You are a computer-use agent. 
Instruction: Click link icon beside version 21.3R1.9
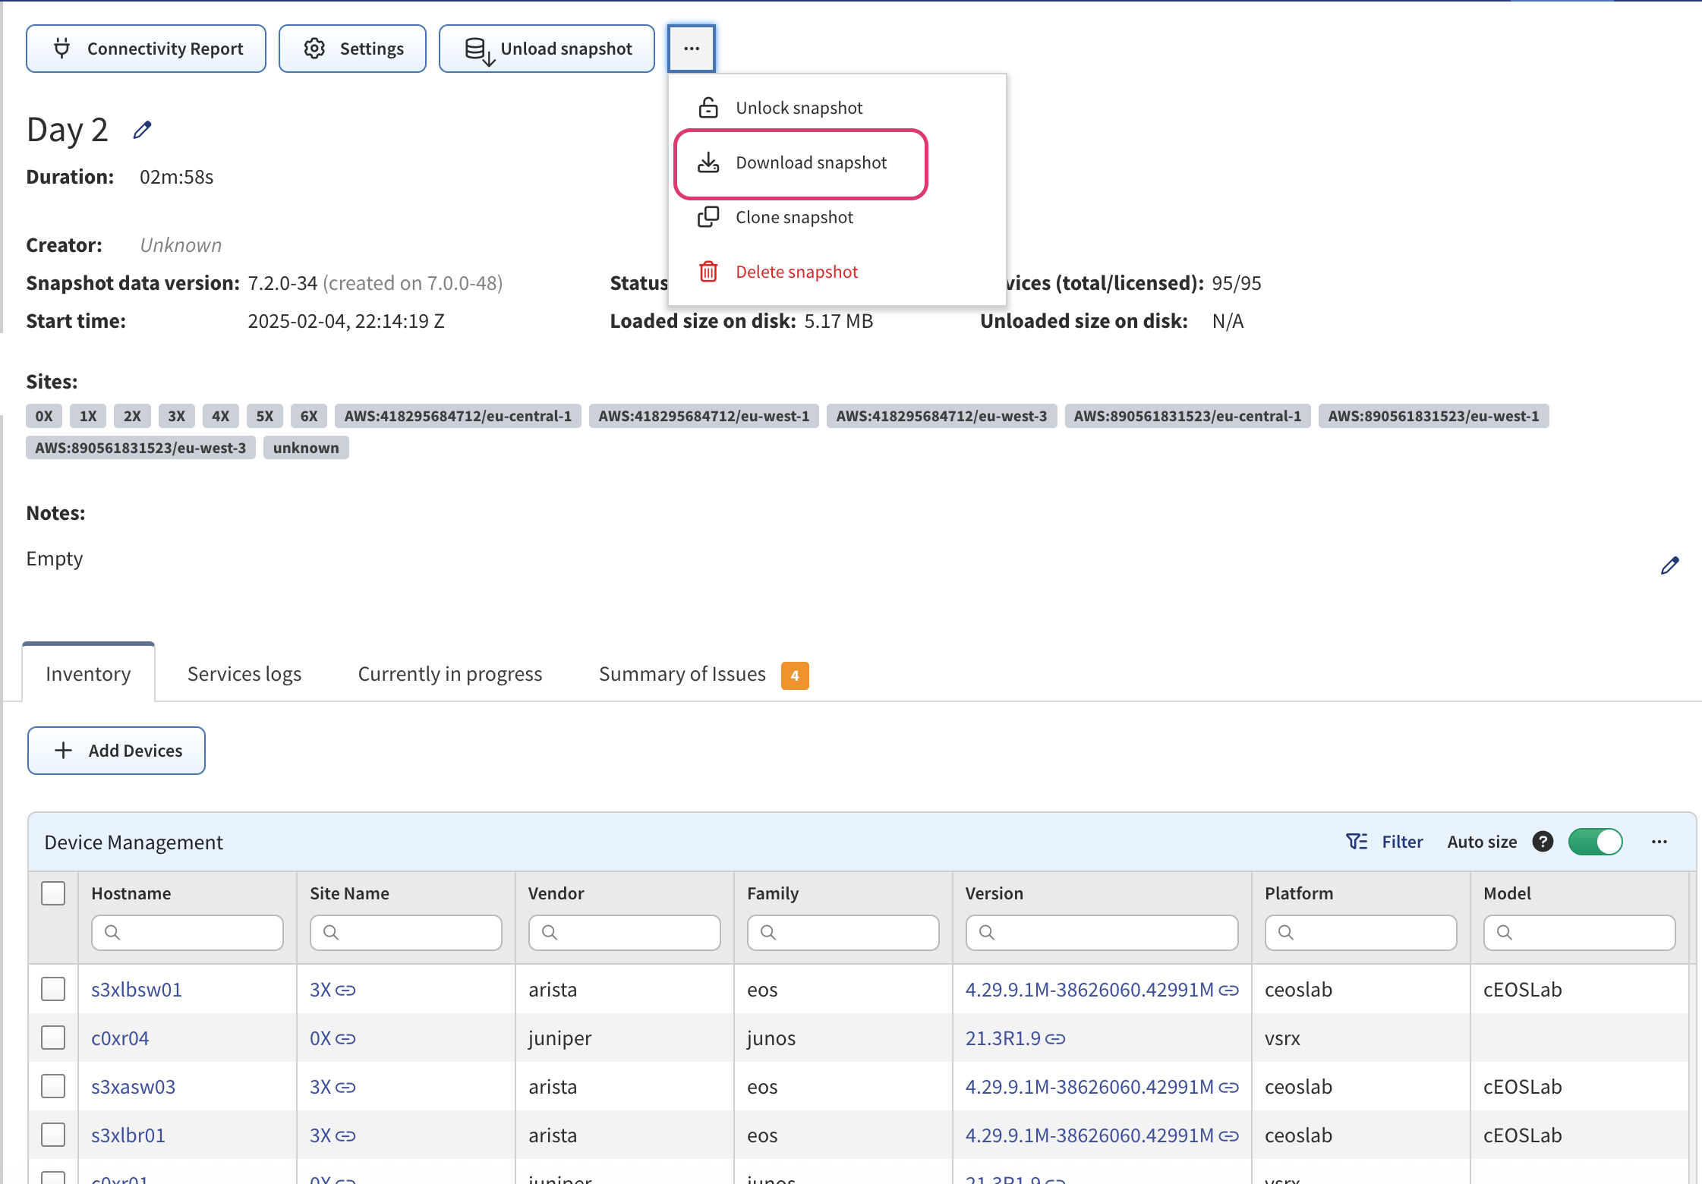pos(1055,1039)
